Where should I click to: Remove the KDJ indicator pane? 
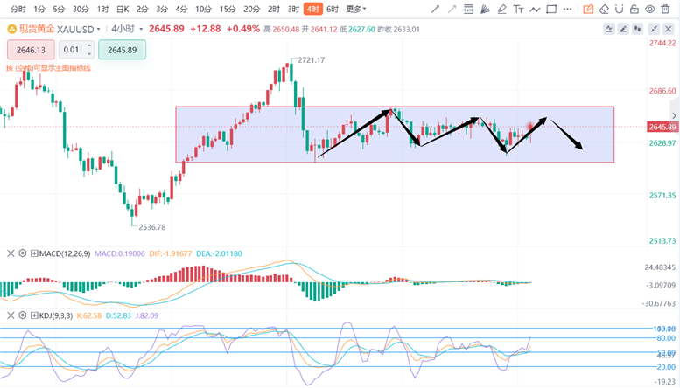click(11, 315)
